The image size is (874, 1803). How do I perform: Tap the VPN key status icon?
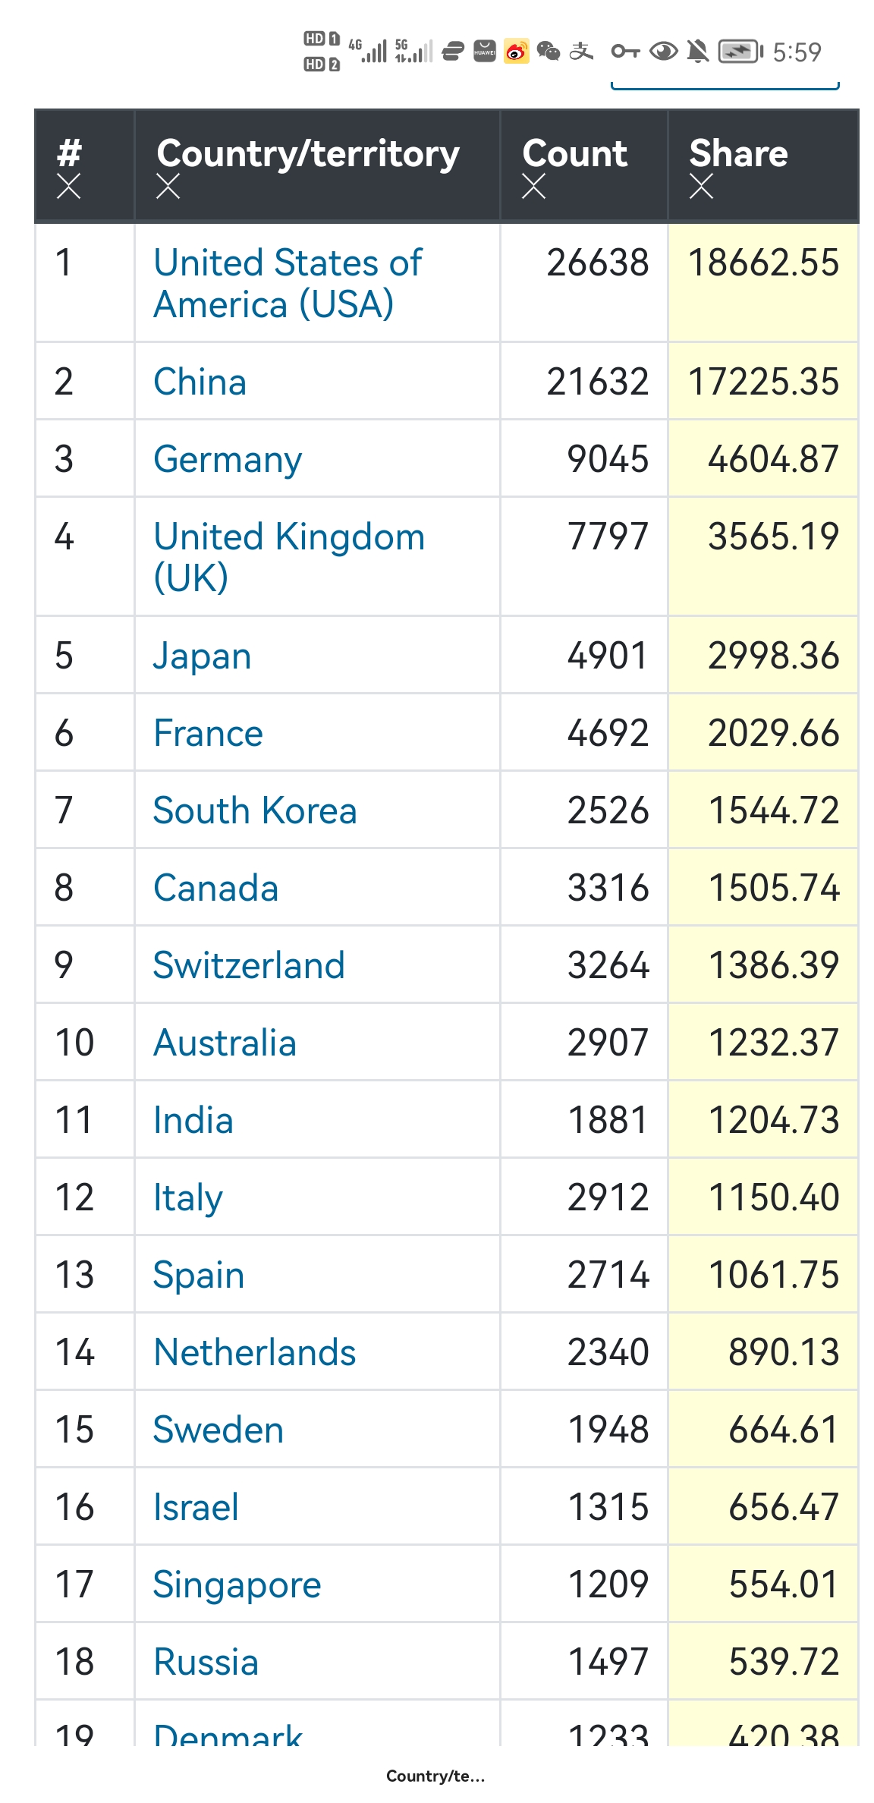point(625,52)
